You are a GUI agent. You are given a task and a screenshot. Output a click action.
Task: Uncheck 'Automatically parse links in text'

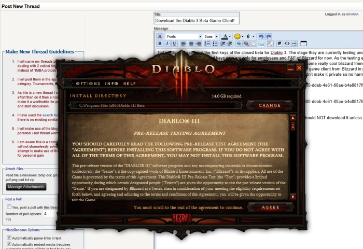[x=9, y=238]
